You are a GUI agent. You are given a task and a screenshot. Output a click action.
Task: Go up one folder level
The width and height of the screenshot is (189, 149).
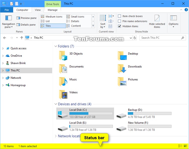point(22,38)
